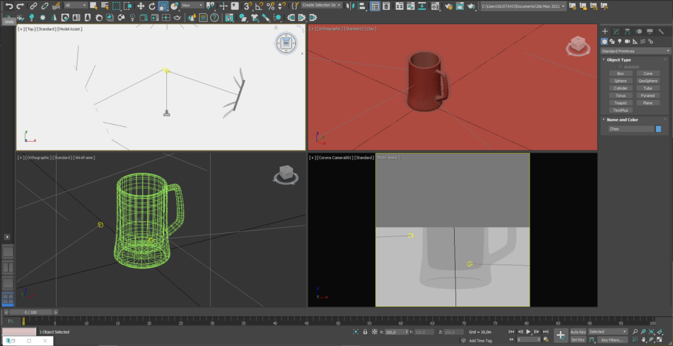Open the Standard Primitives dropdown

coord(635,51)
